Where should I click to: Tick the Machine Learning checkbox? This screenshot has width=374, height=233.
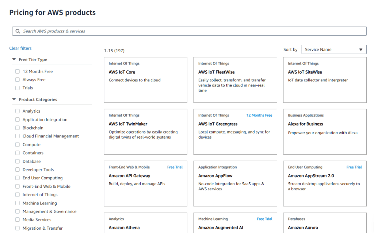tap(18, 203)
